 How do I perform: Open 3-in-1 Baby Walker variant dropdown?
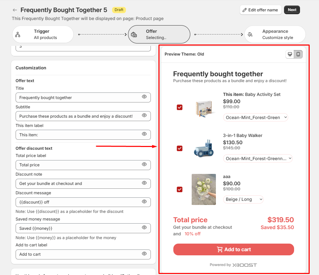pos(258,158)
